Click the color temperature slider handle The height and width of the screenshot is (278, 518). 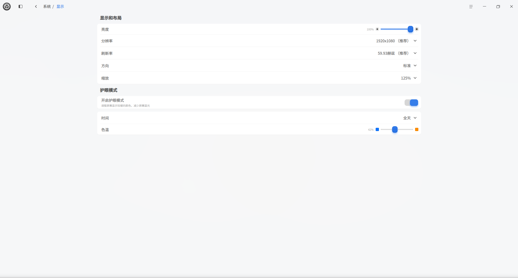394,129
